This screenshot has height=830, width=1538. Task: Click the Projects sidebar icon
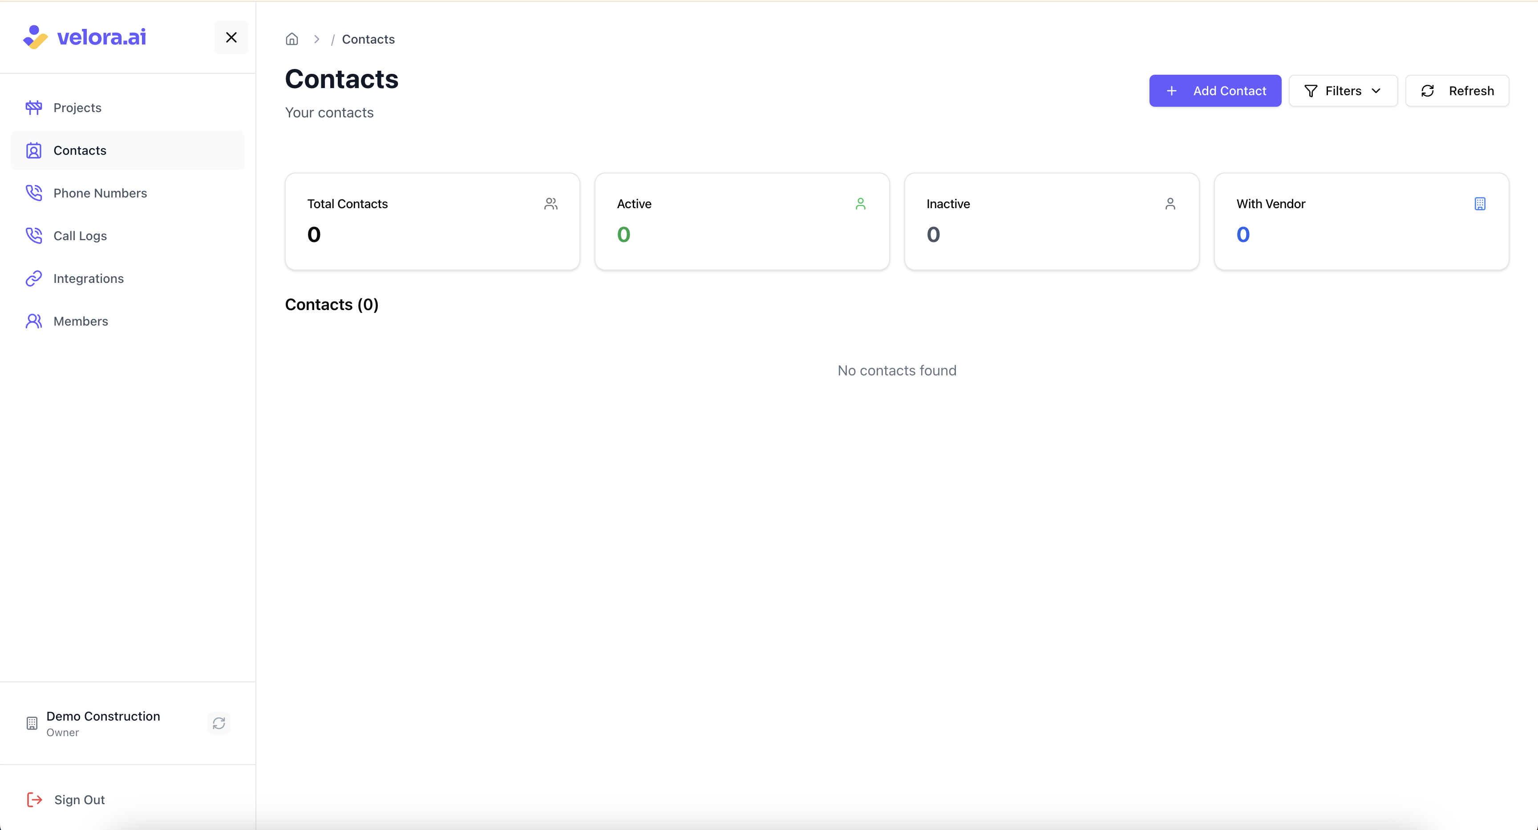click(x=34, y=107)
